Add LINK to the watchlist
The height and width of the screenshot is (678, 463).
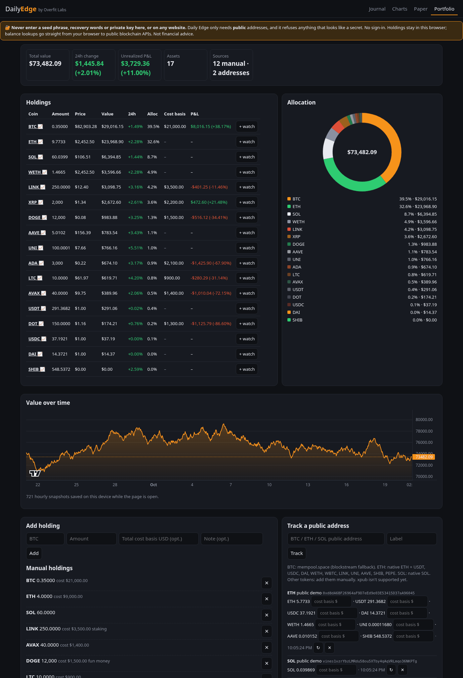pos(247,187)
